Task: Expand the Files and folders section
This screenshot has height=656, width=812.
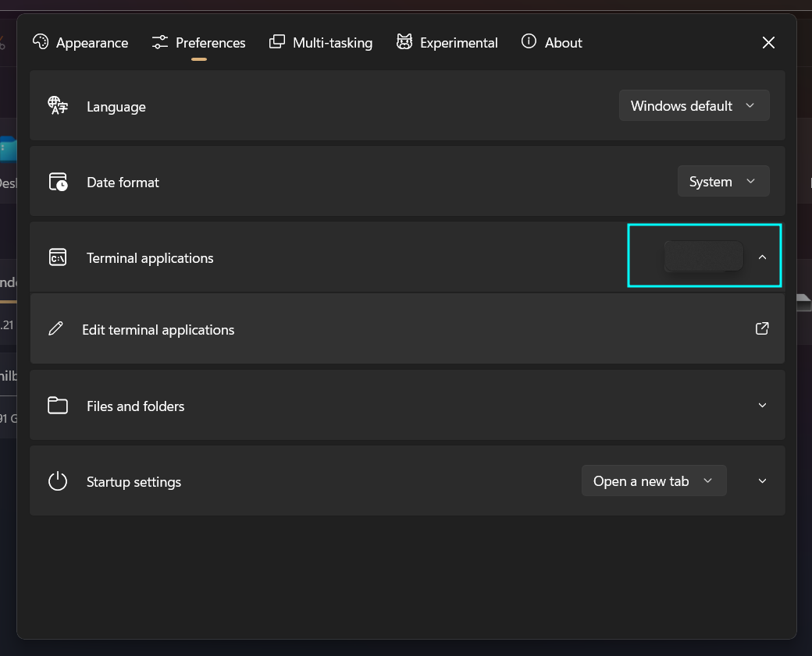Action: 762,405
